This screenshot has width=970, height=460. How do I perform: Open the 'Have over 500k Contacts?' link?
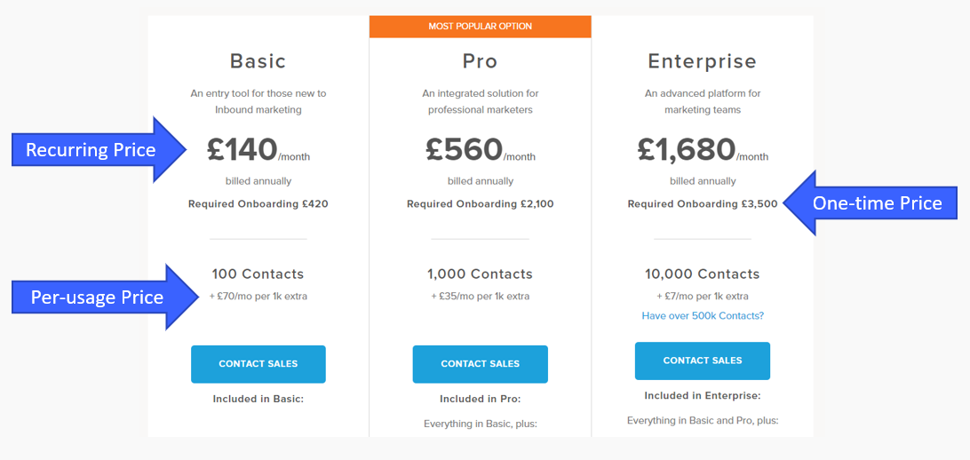703,316
